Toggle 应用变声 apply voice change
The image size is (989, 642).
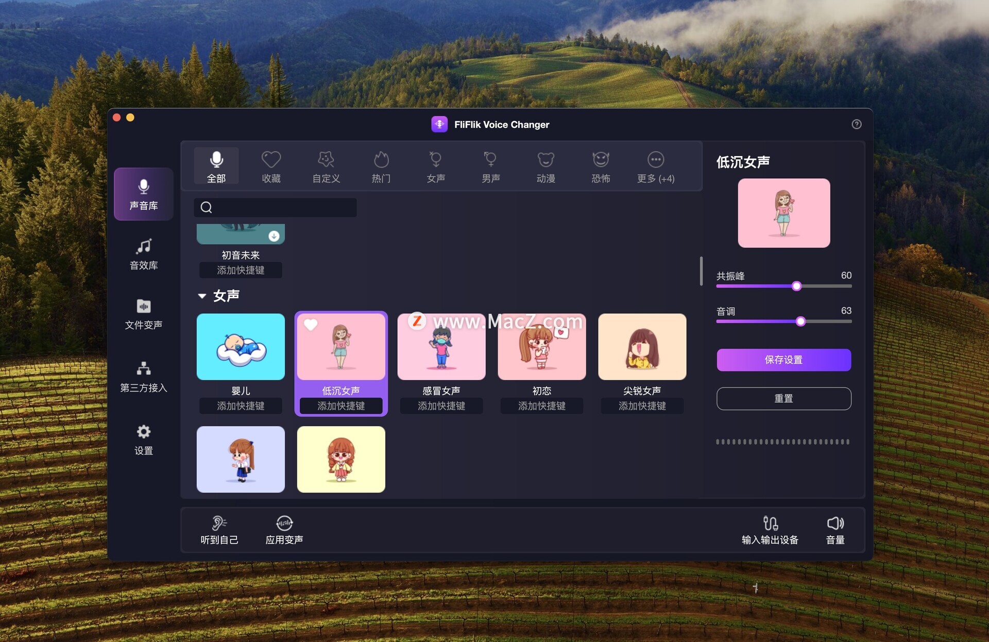(284, 530)
